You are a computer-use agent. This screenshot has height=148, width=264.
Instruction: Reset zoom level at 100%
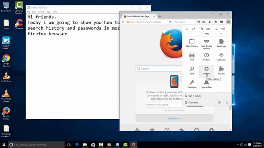click(207, 34)
